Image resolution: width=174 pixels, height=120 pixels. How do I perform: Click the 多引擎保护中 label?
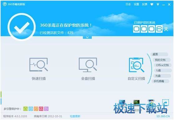pos(12,109)
